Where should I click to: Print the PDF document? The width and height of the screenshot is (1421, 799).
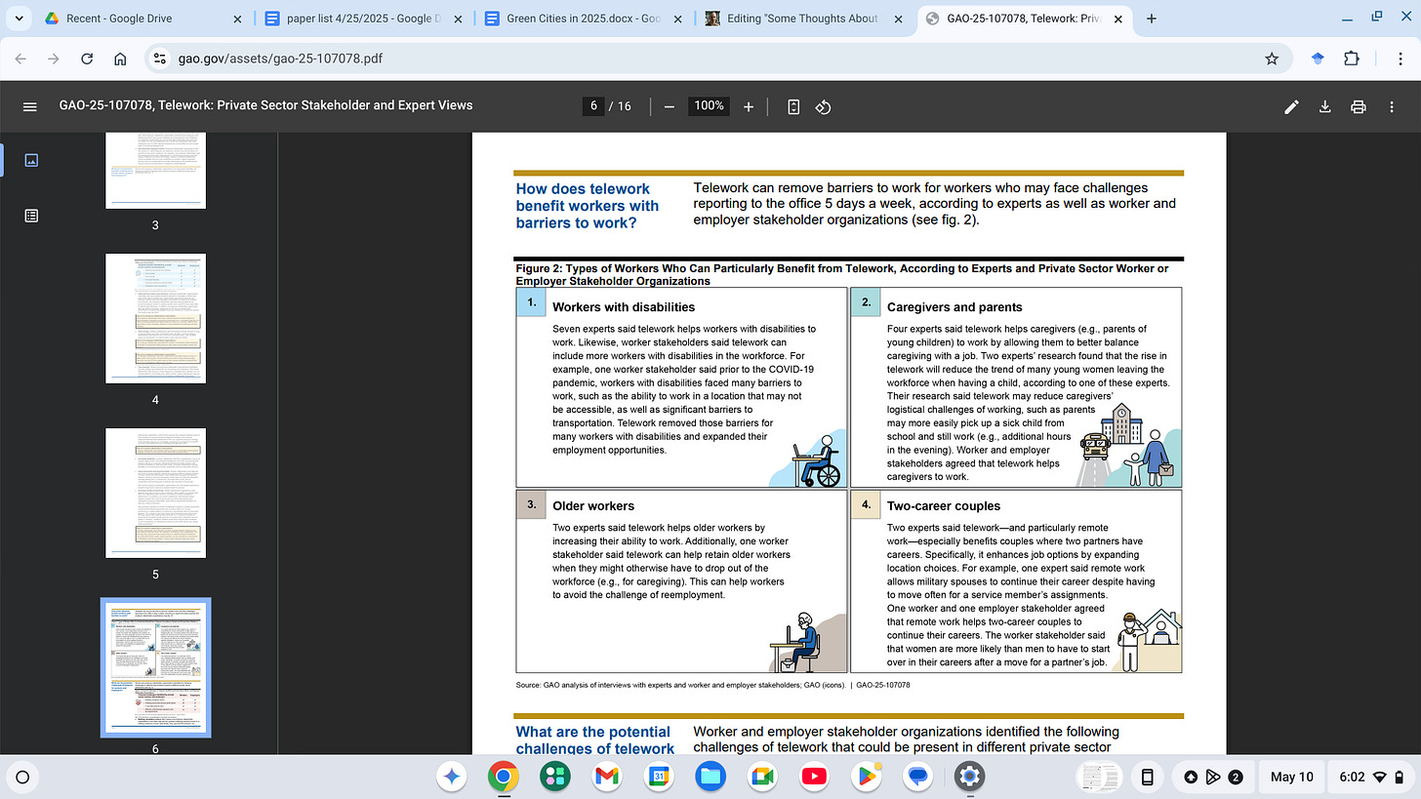pyautogui.click(x=1358, y=106)
